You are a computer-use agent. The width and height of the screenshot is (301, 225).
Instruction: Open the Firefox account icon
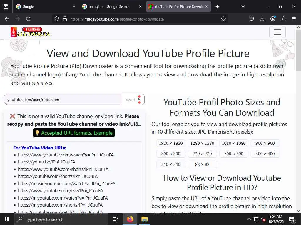(x=273, y=19)
